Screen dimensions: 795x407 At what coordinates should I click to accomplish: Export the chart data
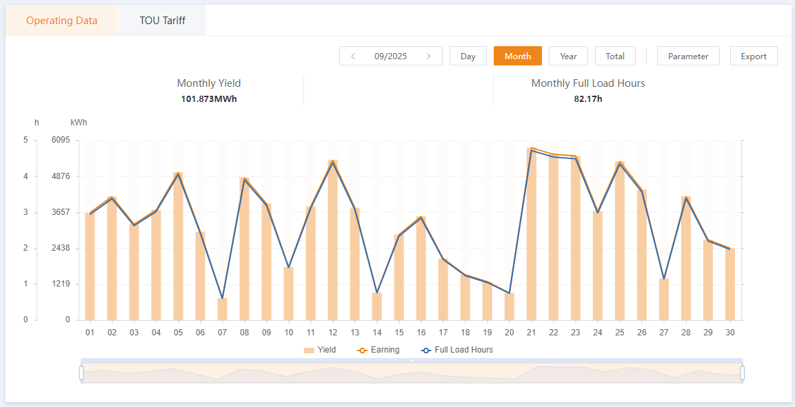(x=754, y=56)
